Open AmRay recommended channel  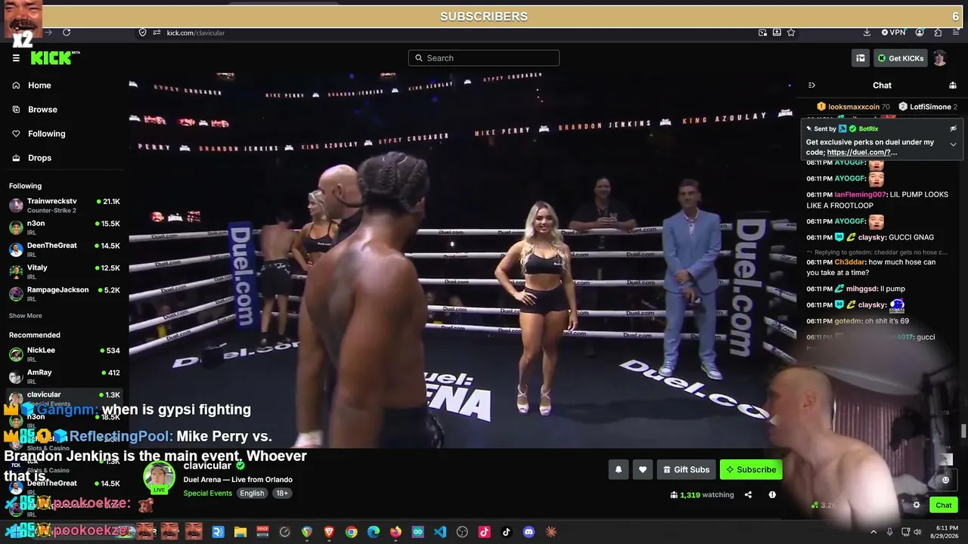[x=64, y=376]
